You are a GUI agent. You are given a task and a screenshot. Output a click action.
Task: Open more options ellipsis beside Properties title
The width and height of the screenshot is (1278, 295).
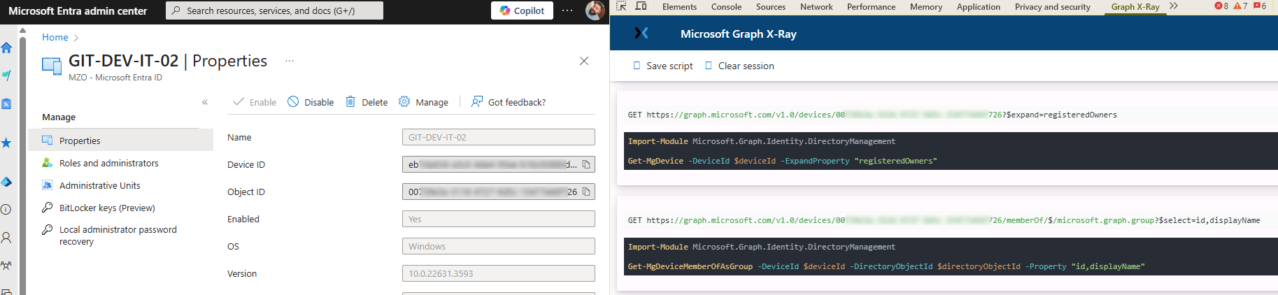pyautogui.click(x=289, y=61)
